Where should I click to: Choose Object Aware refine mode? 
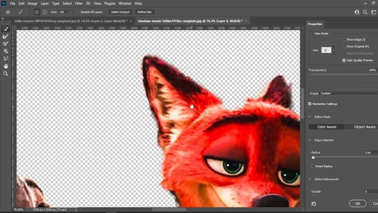click(x=362, y=127)
